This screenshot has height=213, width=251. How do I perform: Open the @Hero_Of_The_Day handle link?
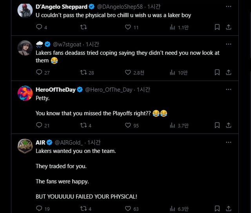[109, 90]
